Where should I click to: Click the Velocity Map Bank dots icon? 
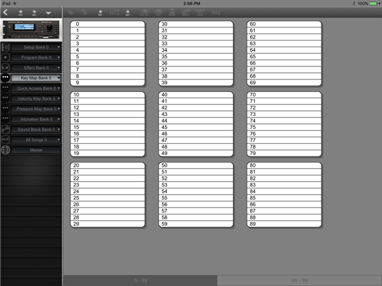click(x=5, y=99)
